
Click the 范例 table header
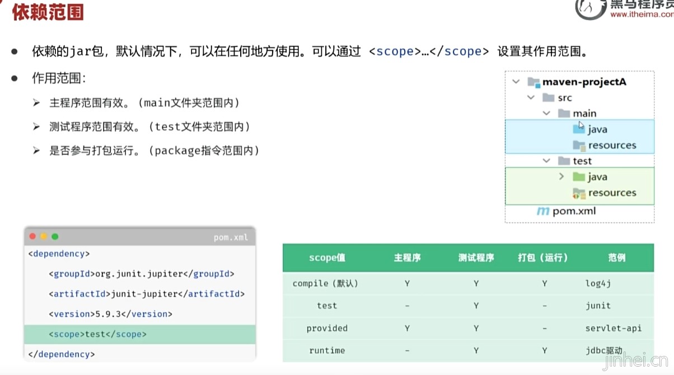[x=616, y=258]
